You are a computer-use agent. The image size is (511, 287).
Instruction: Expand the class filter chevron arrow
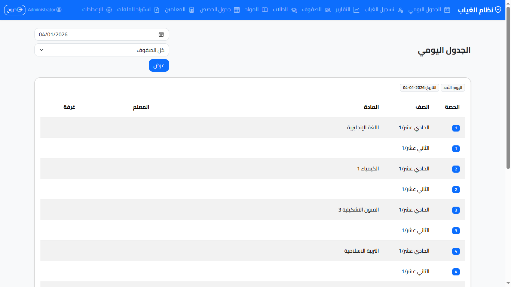coord(42,50)
